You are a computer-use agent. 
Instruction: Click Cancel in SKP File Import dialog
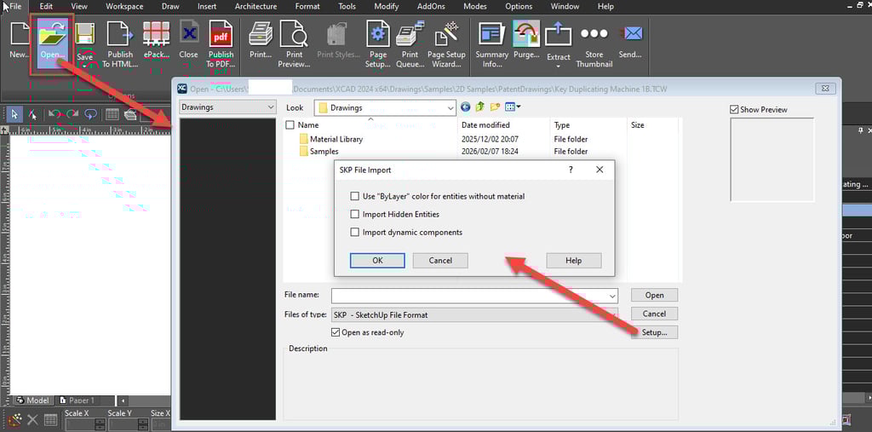click(x=440, y=261)
